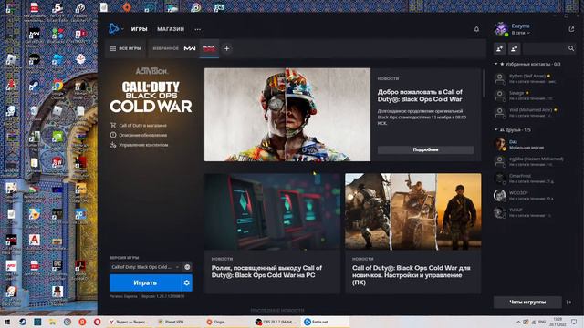Image resolution: width=584 pixels, height=328 pixels.
Task: Switch to the OBS taskbar window
Action: click(276, 322)
